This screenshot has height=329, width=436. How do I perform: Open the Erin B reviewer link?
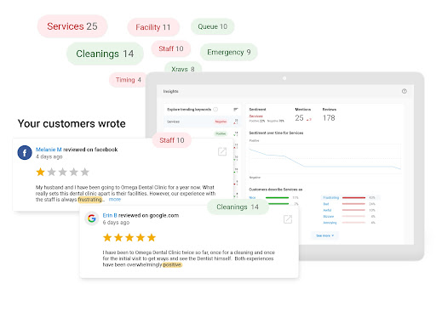click(x=110, y=215)
